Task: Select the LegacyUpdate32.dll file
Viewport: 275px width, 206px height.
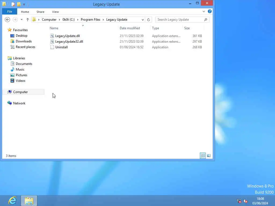Action: (69, 42)
